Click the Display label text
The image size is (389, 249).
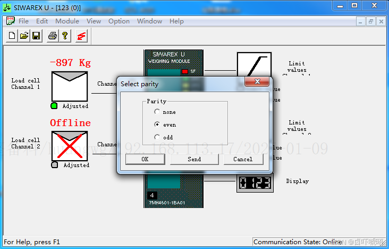(297, 181)
